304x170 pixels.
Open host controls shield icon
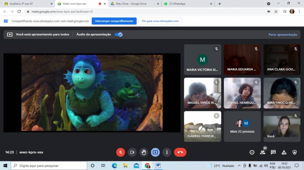pos(295,152)
